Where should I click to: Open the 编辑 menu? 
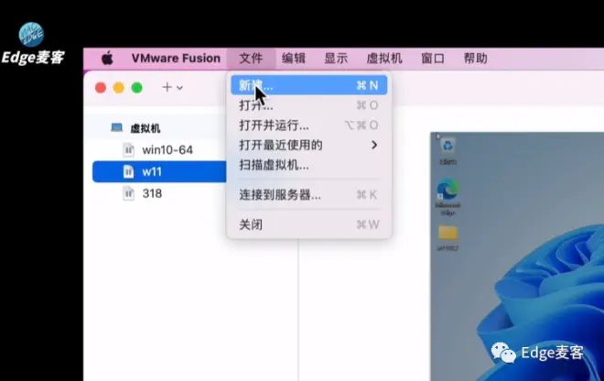point(293,59)
